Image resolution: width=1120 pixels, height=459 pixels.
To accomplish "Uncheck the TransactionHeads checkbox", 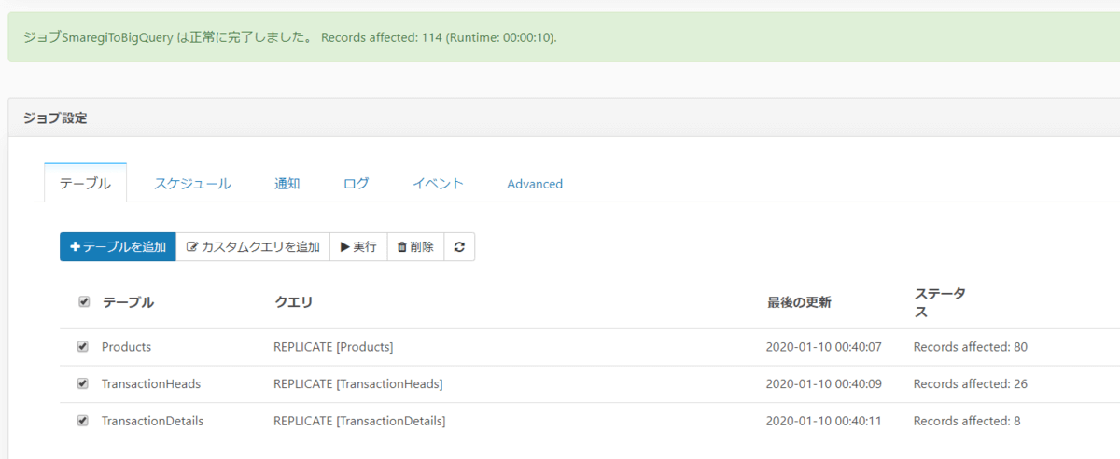I will tap(83, 383).
